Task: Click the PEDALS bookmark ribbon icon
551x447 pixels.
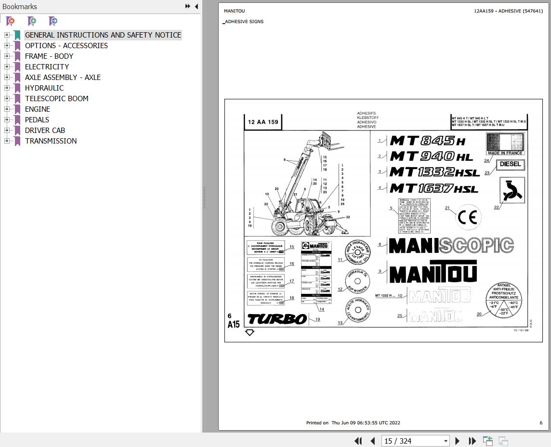Action: (x=17, y=120)
